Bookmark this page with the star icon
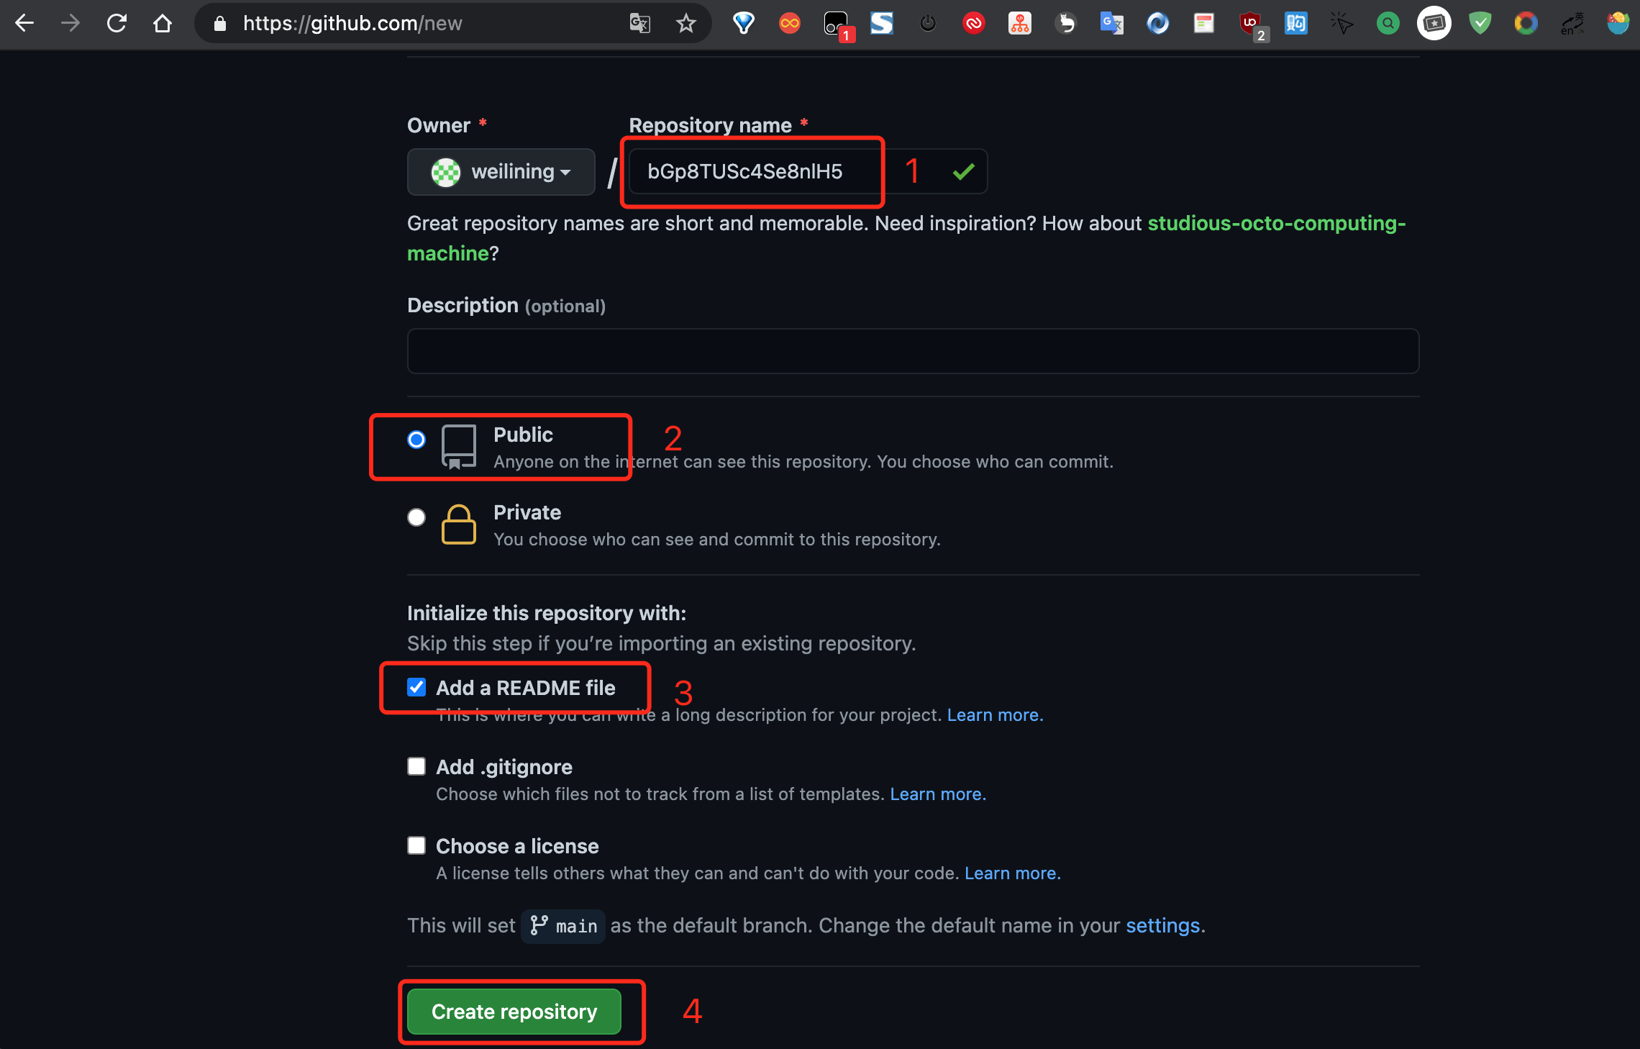The width and height of the screenshot is (1640, 1049). click(x=685, y=24)
